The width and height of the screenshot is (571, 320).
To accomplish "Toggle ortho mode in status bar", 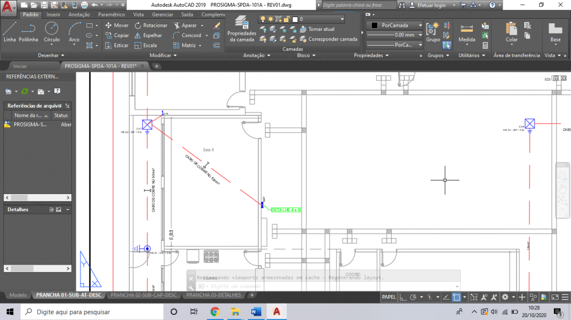I will click(x=403, y=297).
